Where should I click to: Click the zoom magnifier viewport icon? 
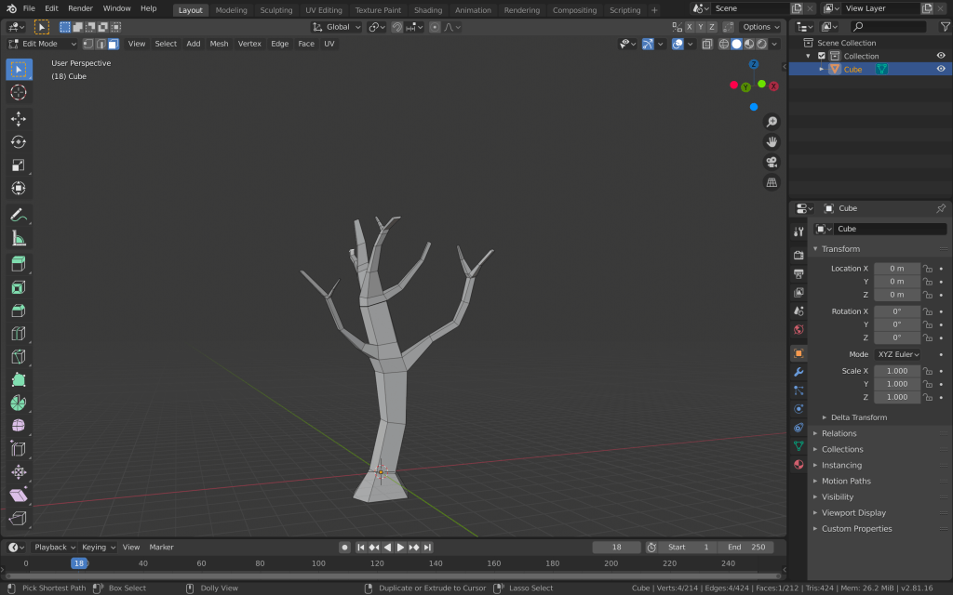point(772,122)
